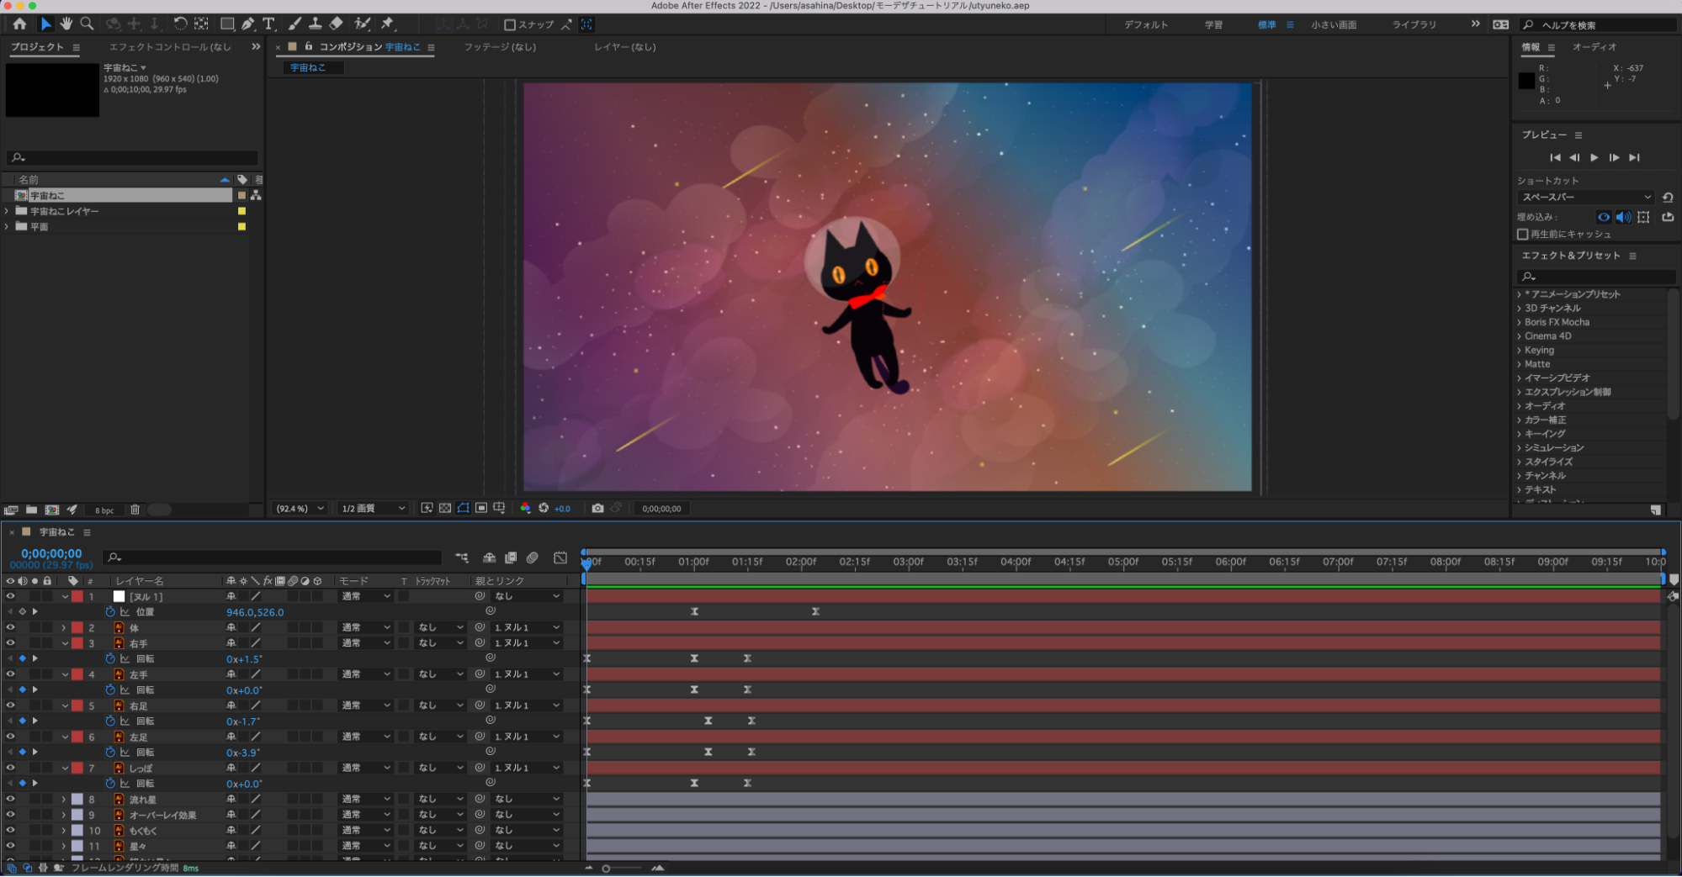Image resolution: width=1682 pixels, height=877 pixels.
Task: Switch to the 学習 workspace
Action: click(x=1213, y=24)
